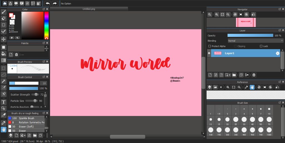Viewport: 285px width, 143px height.
Task: Select the Hand tool in left toolbar
Action: (3, 129)
